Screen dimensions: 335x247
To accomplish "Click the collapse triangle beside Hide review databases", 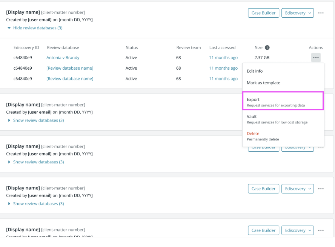I will click(x=9, y=27).
